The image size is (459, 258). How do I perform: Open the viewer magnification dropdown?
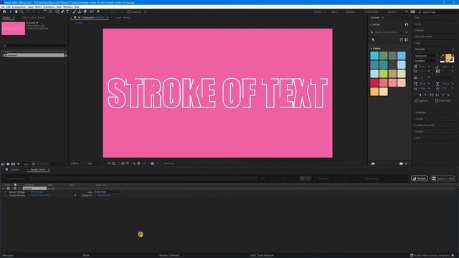pyautogui.click(x=77, y=163)
